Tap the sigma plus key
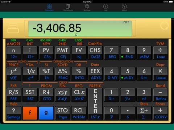174x130 pixels. (x=144, y=113)
